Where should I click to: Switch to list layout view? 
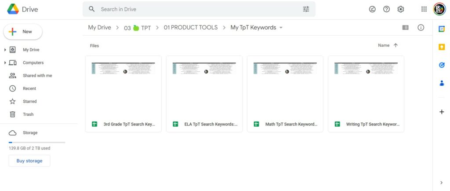405,28
